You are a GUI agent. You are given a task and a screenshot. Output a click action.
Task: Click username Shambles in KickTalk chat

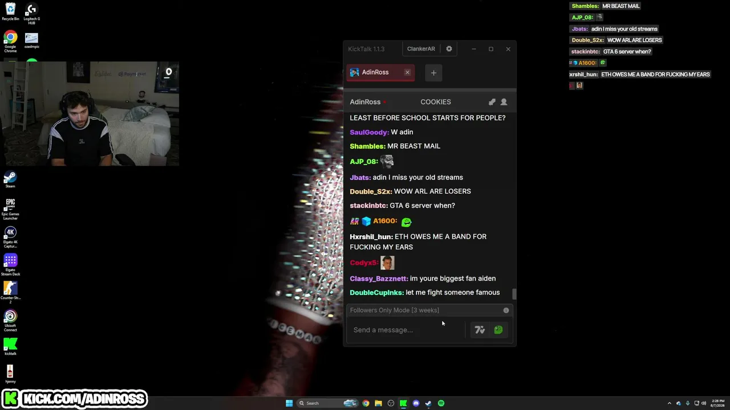[x=367, y=146]
